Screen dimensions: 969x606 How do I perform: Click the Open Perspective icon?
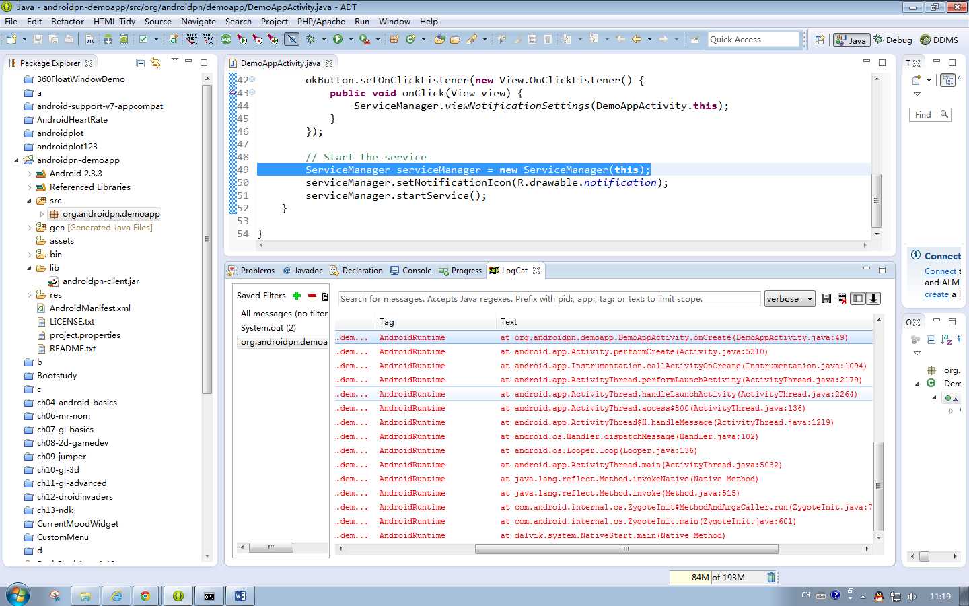tap(819, 40)
